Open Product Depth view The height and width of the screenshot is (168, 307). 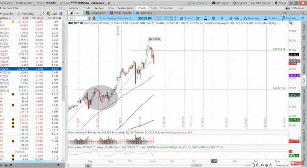[121, 13]
